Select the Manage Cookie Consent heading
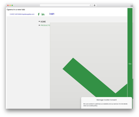Image resolution: width=139 pixels, height=117 pixels. pyautogui.click(x=106, y=100)
